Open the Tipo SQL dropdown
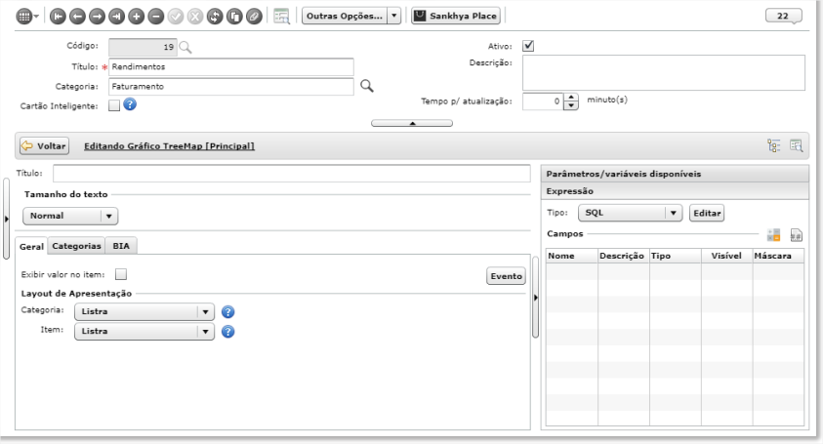Image resolution: width=823 pixels, height=444 pixels. point(630,213)
